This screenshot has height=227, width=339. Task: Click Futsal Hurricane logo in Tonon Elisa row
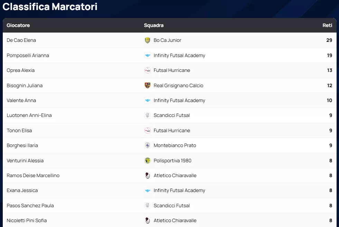click(148, 130)
